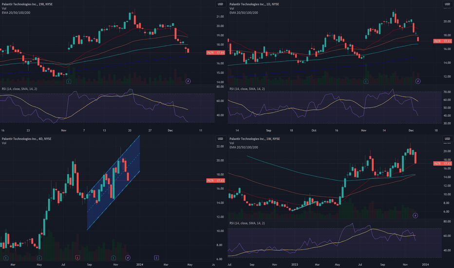Open USD currency selector on the 1W chart

pos(447,139)
